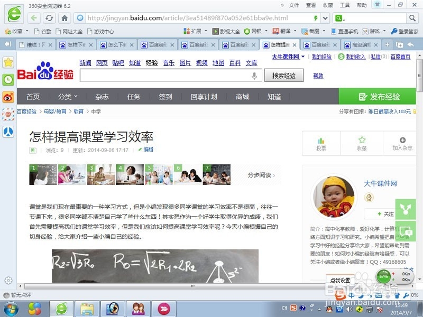Image resolution: width=423 pixels, height=317 pixels.
Task: Open Windows Start button
Action: click(11, 309)
